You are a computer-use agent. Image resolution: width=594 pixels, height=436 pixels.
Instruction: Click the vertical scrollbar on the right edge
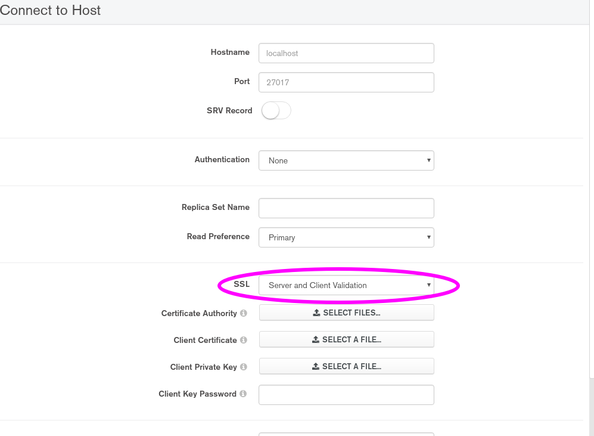click(x=592, y=406)
